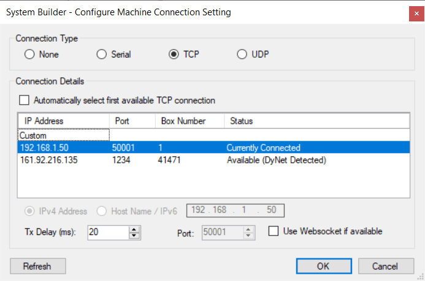Screen dimensions: 425x281
Task: Click port 1234 cell in the list
Action: click(121, 160)
